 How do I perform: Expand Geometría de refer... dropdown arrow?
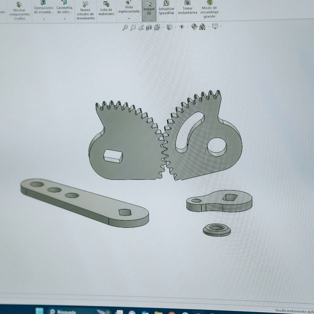[65, 19]
